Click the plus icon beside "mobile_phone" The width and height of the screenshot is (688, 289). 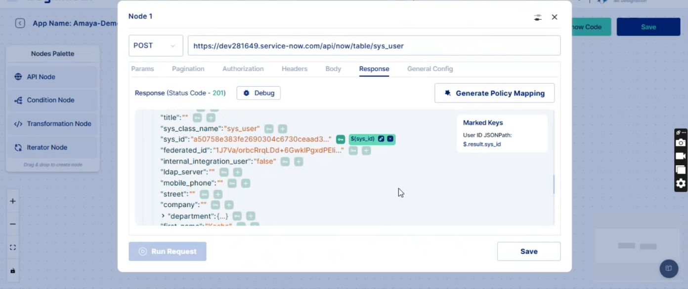[x=246, y=183]
